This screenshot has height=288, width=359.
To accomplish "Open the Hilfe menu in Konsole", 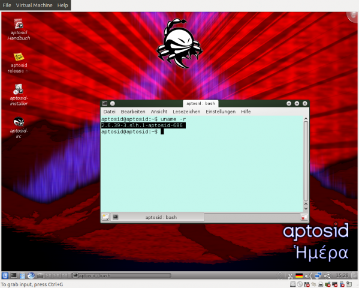I will tap(246, 112).
